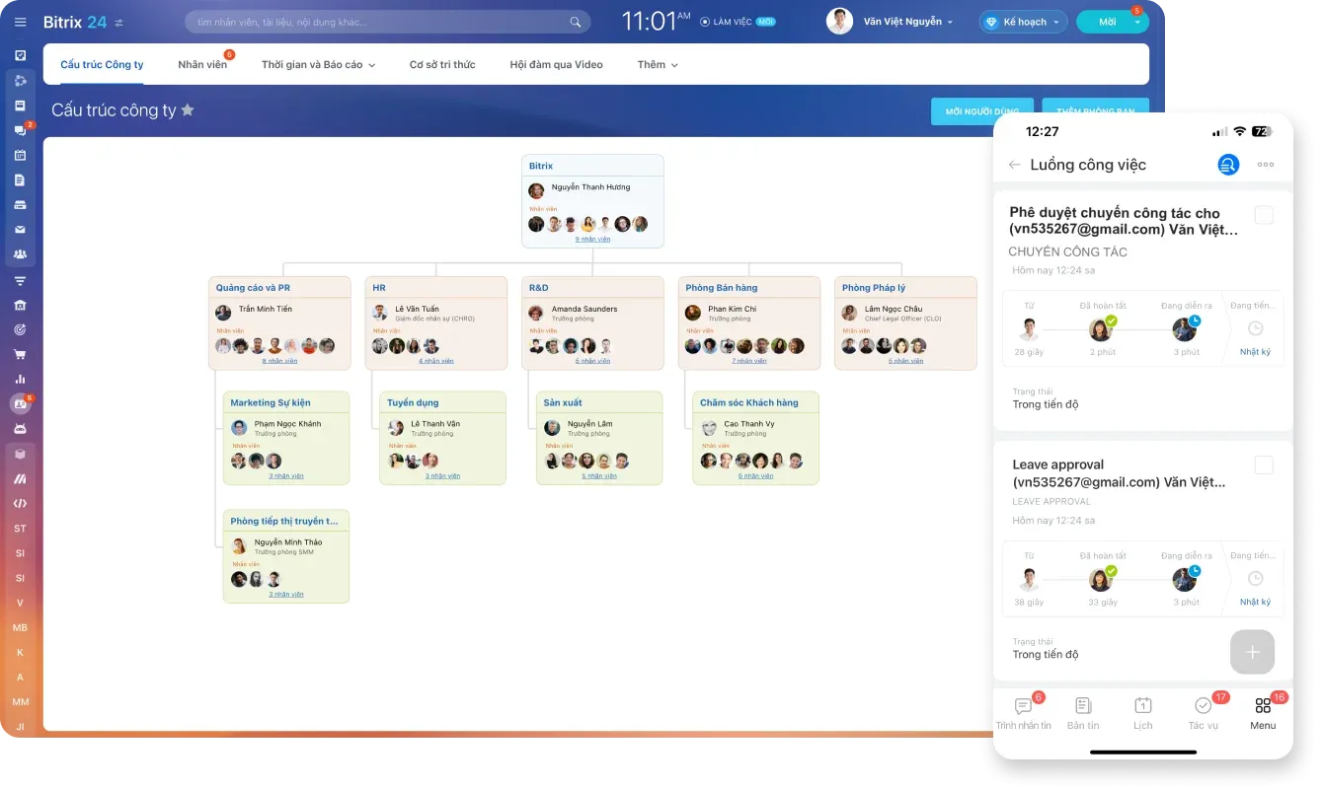Open the Cơ sở tri thức tab
The height and width of the screenshot is (789, 1323).
(442, 65)
